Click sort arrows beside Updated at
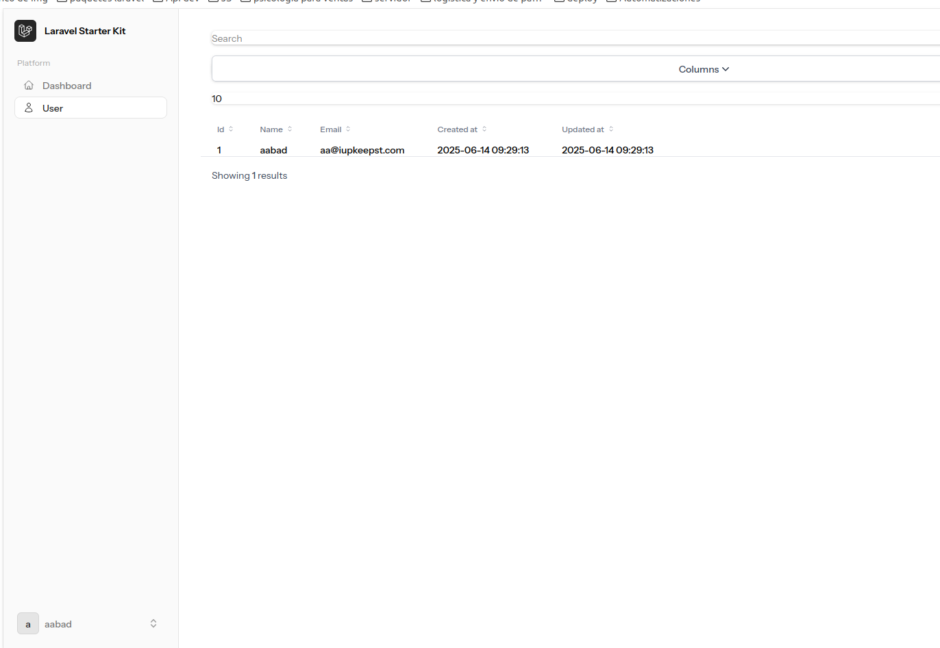 (611, 129)
